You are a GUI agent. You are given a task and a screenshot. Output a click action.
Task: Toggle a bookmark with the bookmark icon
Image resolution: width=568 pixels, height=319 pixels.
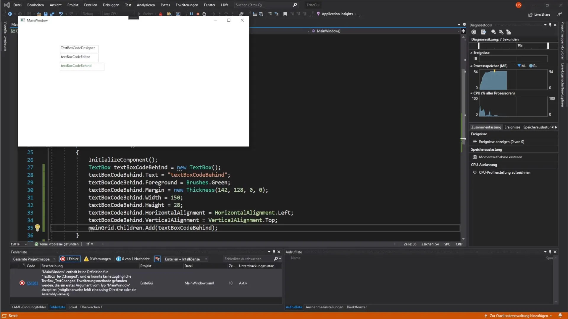285,14
